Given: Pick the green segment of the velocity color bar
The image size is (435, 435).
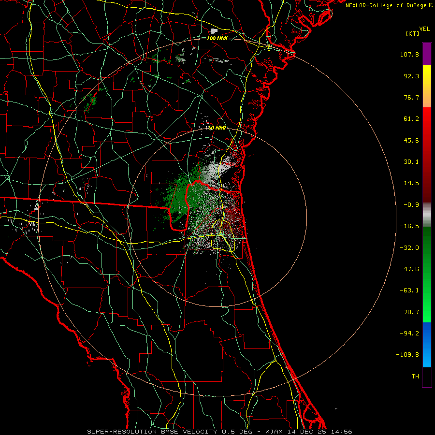Looking at the screenshot, I should (427, 275).
